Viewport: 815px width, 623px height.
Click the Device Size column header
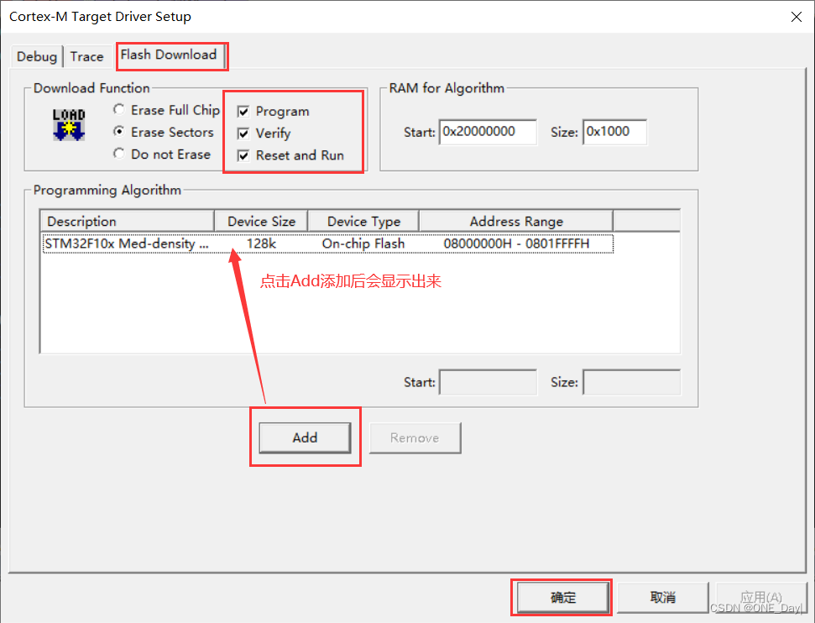click(x=261, y=222)
